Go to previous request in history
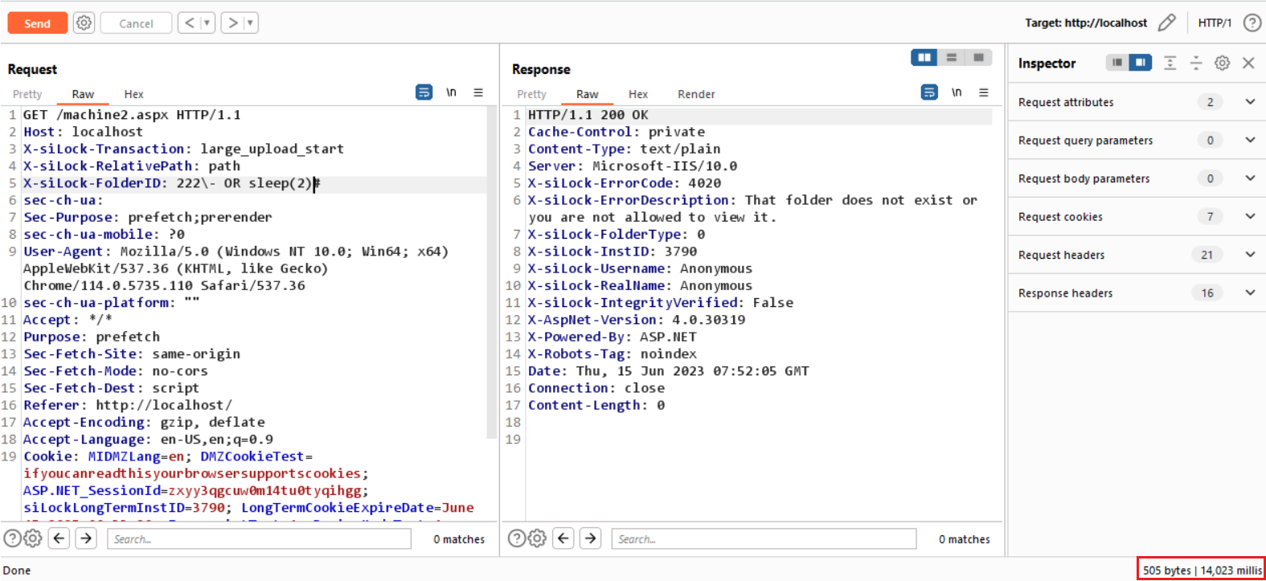This screenshot has width=1266, height=581. pos(189,23)
